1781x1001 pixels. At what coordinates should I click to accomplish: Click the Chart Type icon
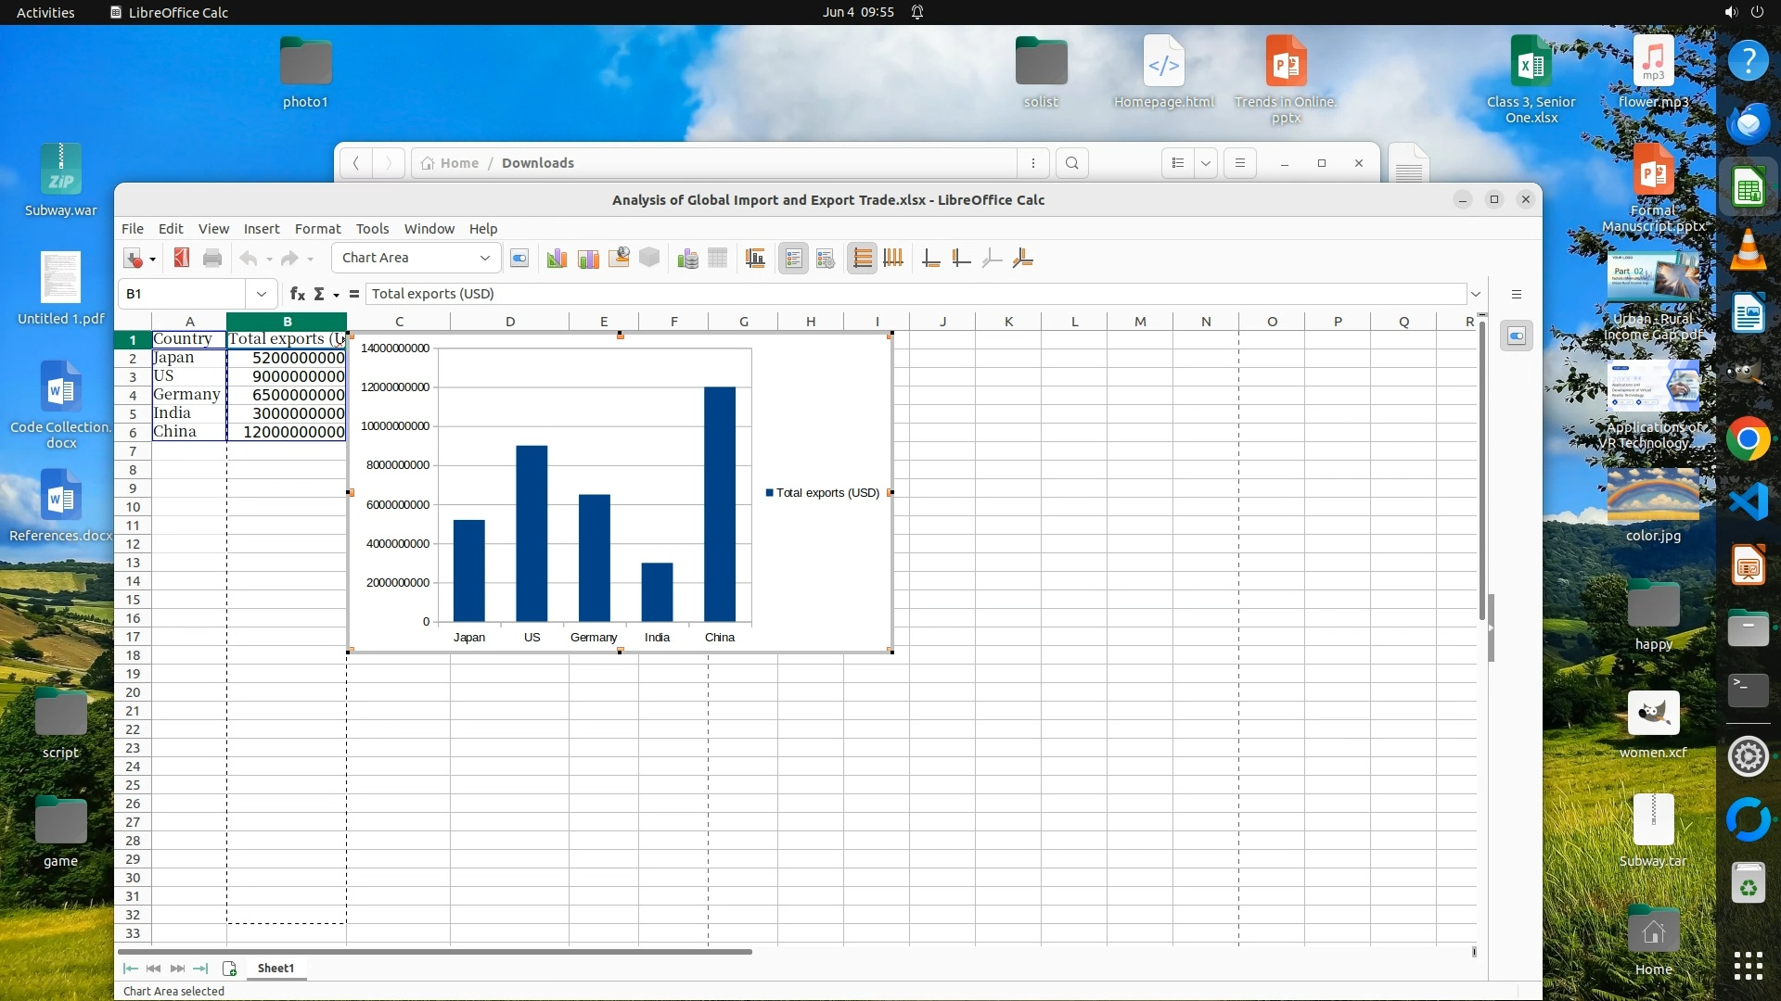557,259
